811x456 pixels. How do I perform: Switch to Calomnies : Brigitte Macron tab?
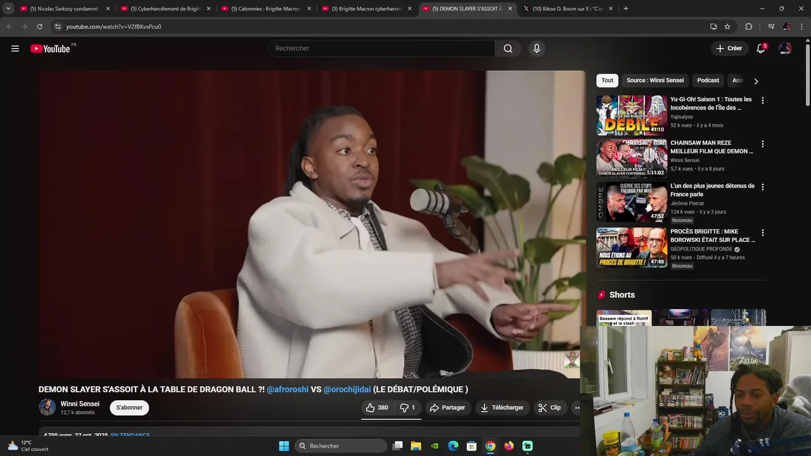[266, 9]
